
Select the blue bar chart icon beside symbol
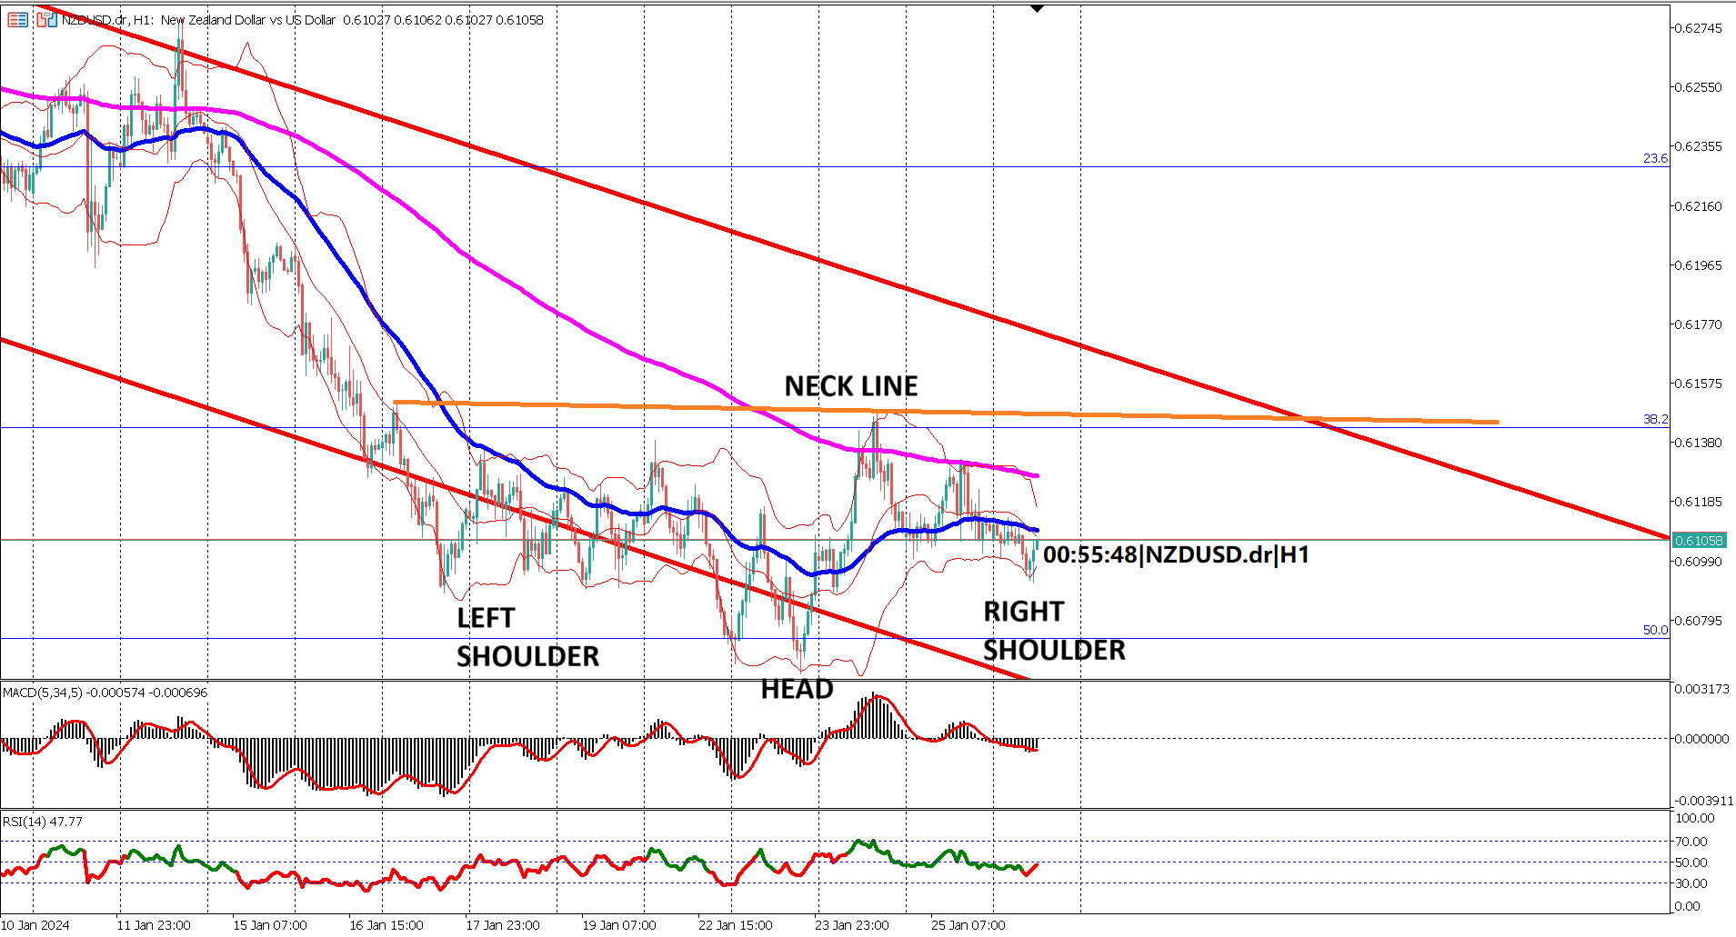coord(51,20)
